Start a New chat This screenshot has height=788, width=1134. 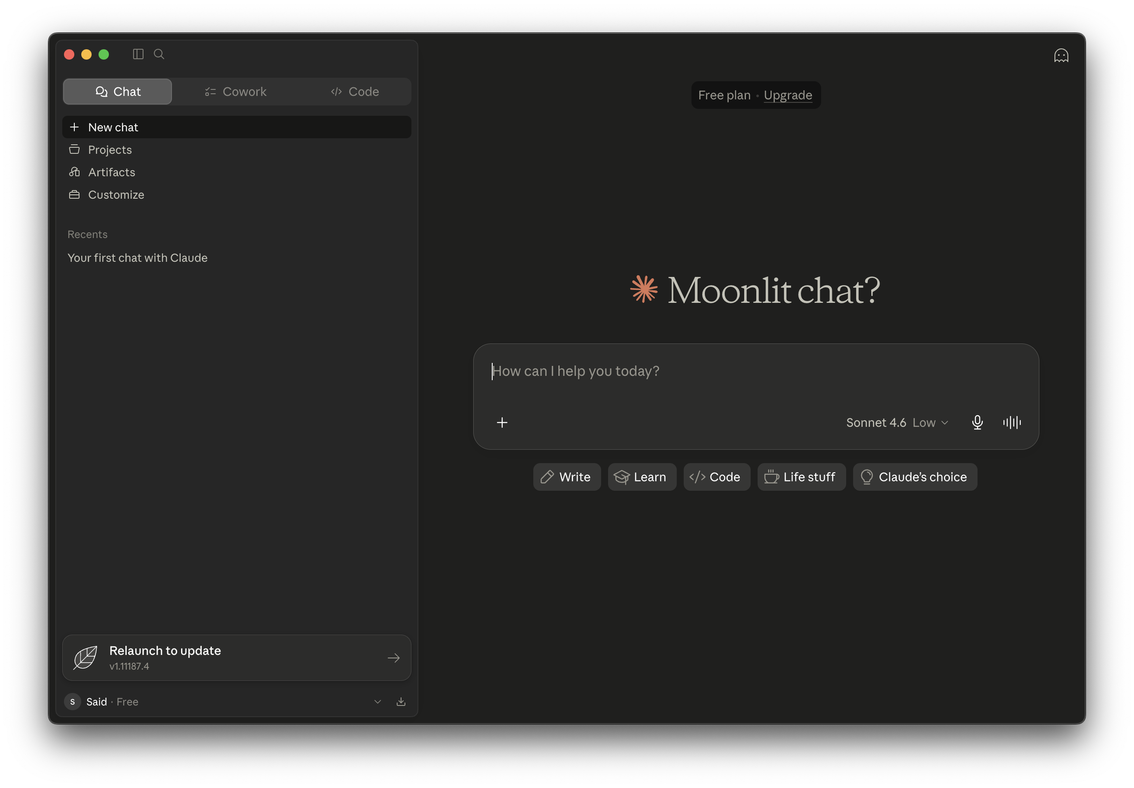click(x=236, y=127)
